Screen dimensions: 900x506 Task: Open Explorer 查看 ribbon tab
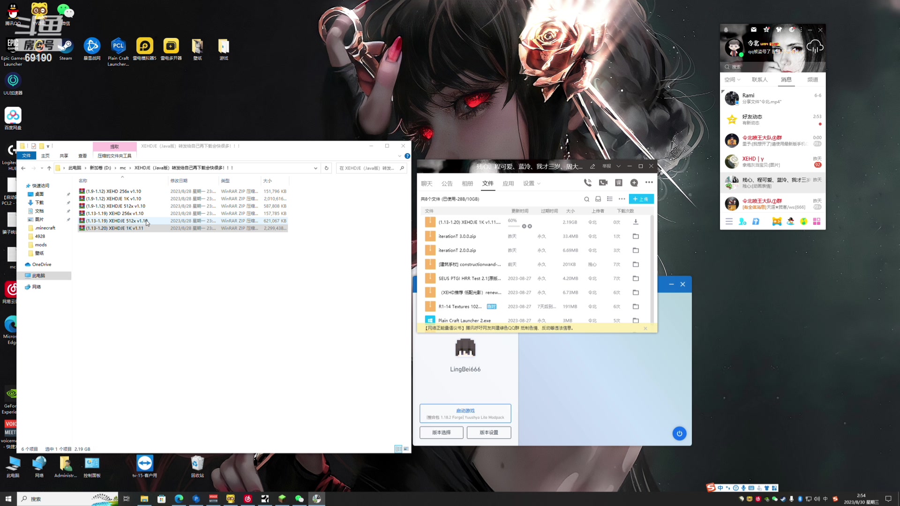pyautogui.click(x=82, y=156)
